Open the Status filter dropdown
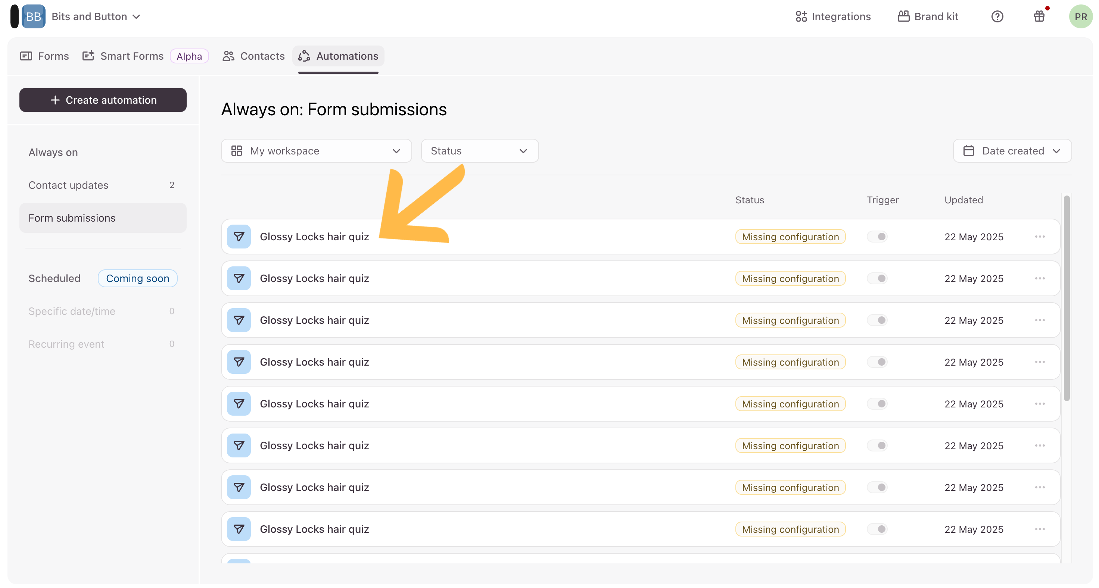Screen dimensions: 1099x588 [480, 151]
